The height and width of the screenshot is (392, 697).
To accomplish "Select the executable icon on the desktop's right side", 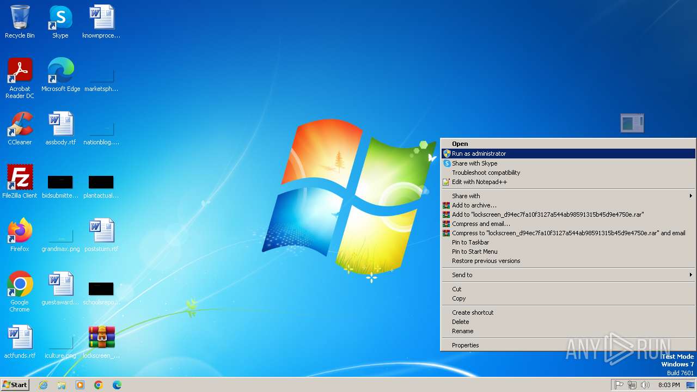I will tap(632, 123).
